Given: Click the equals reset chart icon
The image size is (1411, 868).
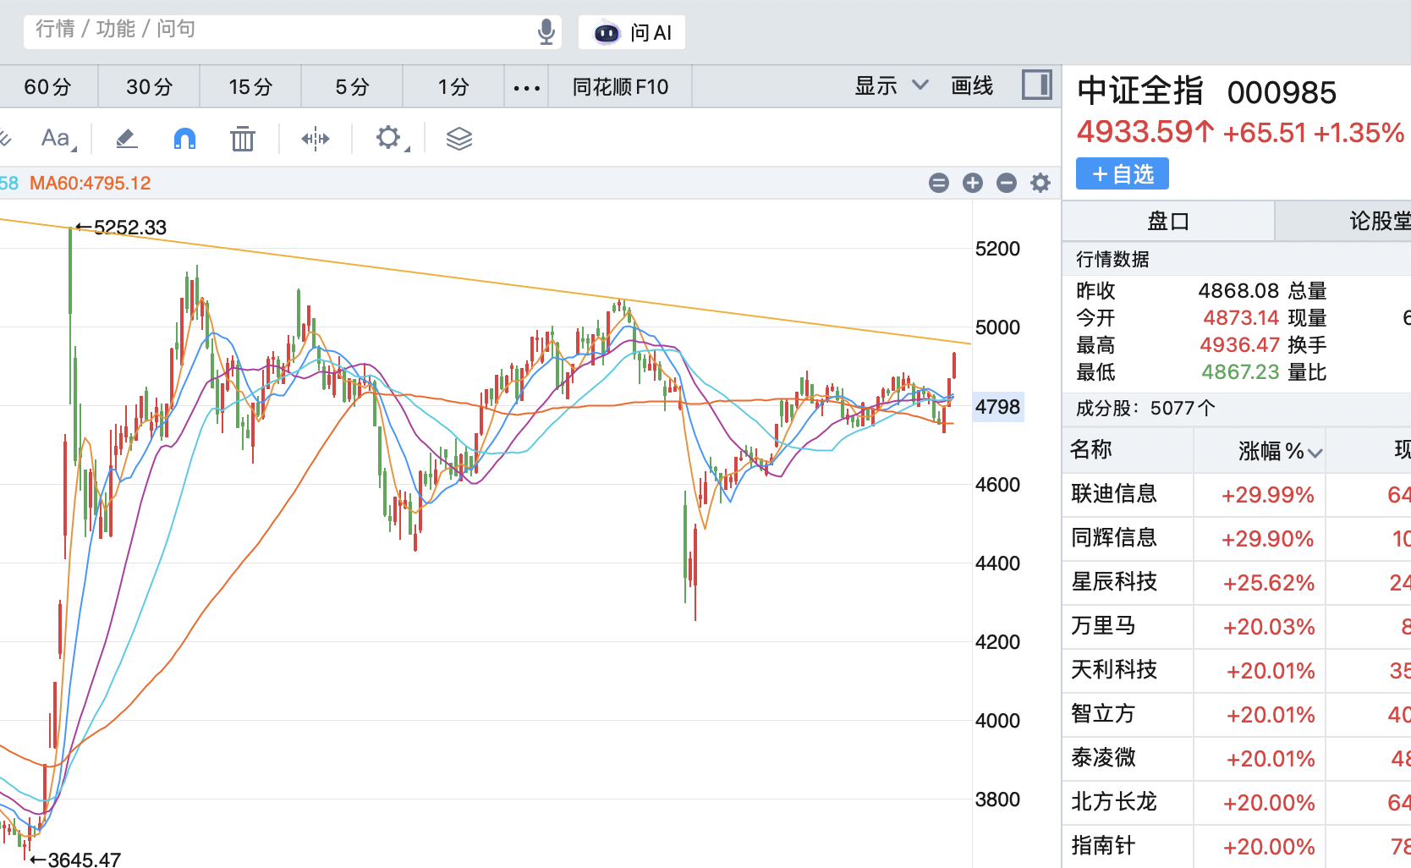Looking at the screenshot, I should 938,183.
